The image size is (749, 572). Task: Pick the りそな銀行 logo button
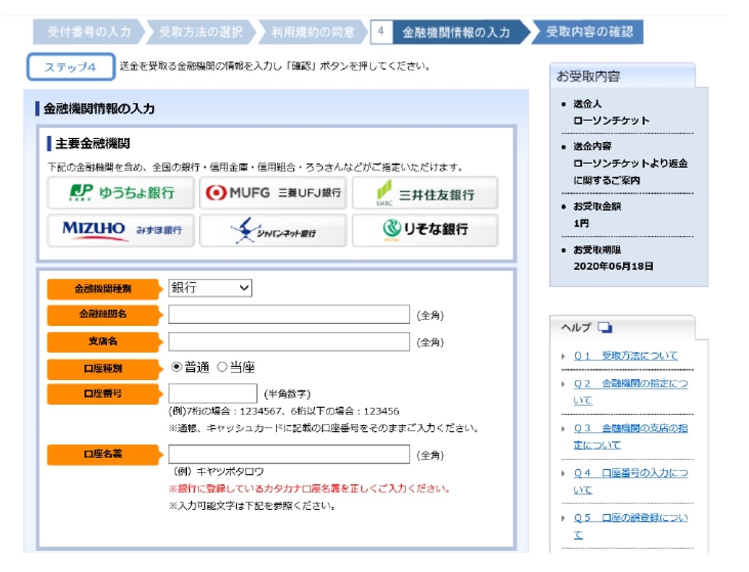(x=425, y=230)
